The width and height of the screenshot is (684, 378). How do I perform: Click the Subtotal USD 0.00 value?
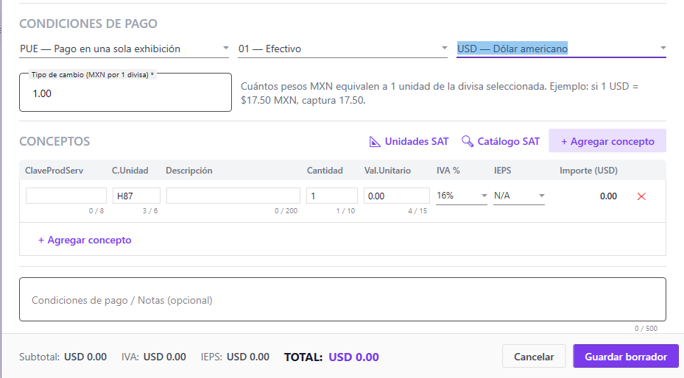pos(85,357)
